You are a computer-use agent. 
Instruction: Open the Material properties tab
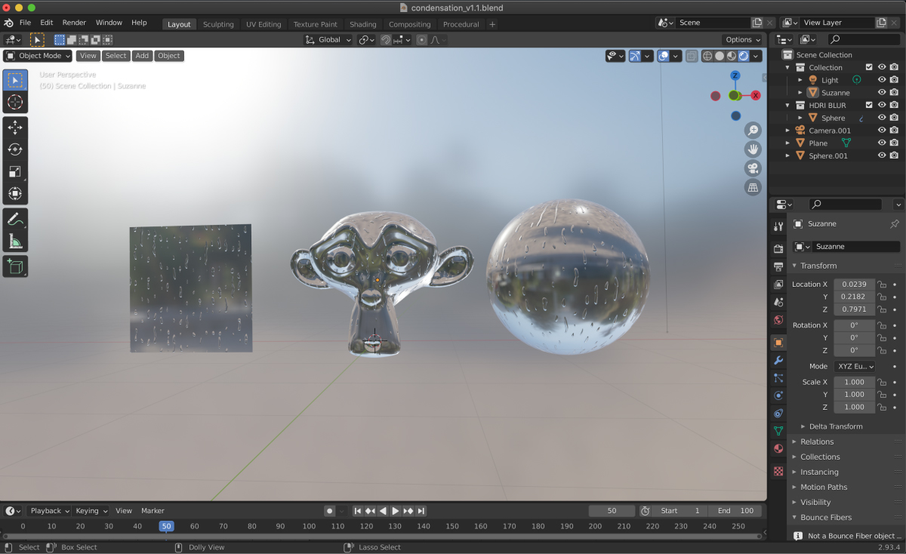(778, 449)
